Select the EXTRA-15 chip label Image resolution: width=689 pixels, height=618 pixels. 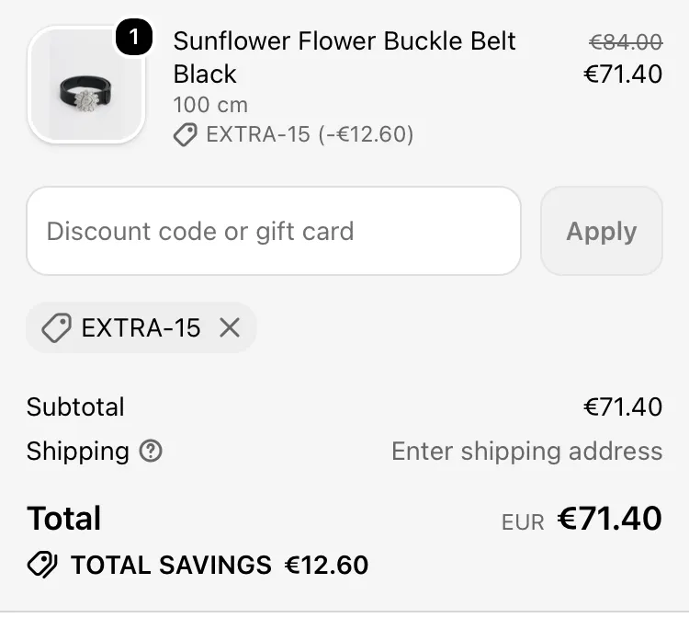[141, 328]
